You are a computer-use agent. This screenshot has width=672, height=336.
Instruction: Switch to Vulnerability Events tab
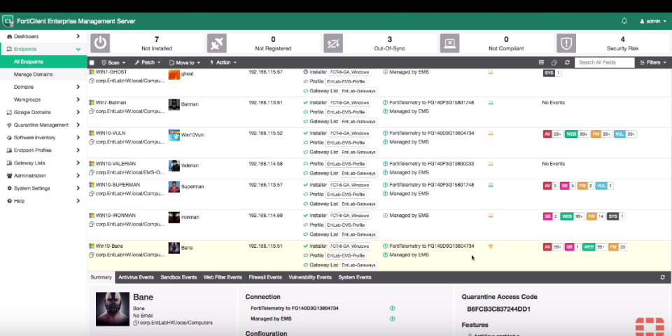coord(310,277)
